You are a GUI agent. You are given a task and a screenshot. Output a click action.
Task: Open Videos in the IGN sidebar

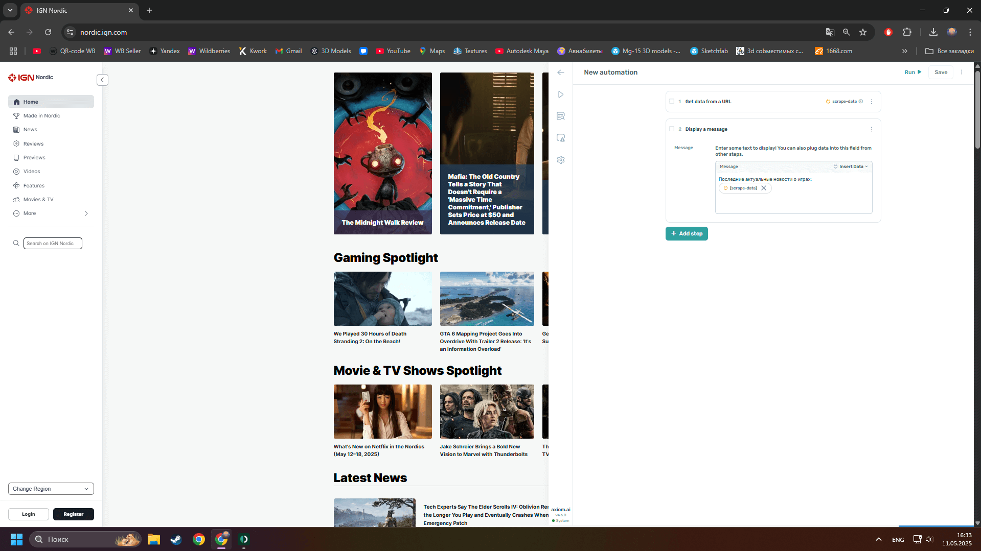[51, 172]
